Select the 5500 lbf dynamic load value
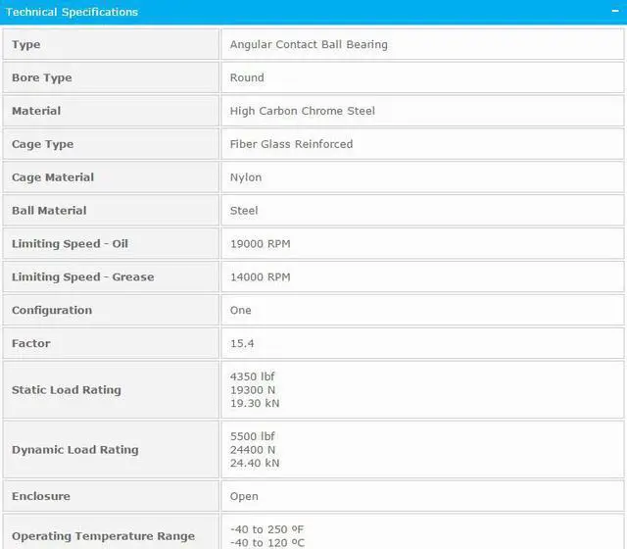 tap(252, 436)
